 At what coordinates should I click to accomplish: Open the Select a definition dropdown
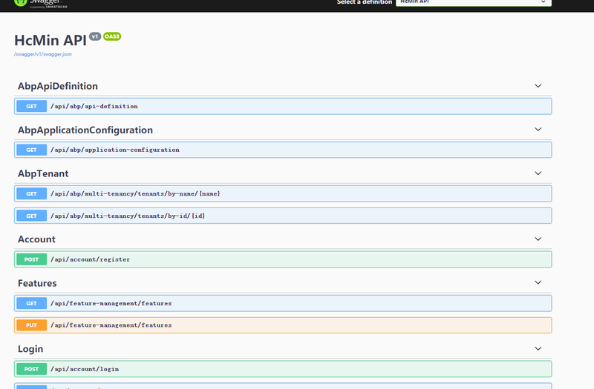point(474,3)
